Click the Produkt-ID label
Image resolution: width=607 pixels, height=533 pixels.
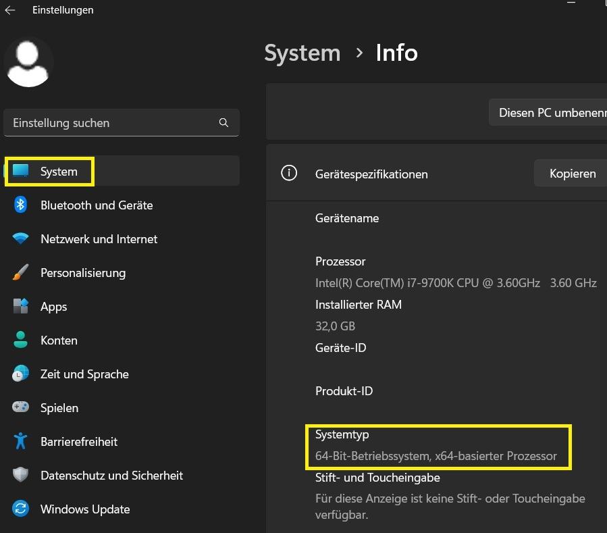pos(344,391)
